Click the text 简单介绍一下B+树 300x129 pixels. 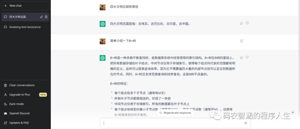(123, 41)
